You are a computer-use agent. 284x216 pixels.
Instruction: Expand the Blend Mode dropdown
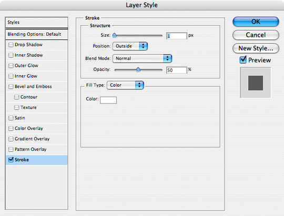tap(142, 58)
